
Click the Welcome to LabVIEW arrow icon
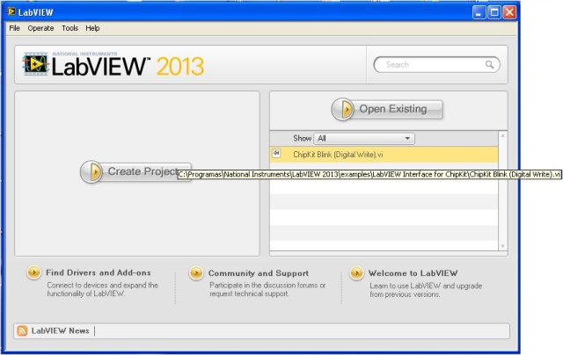pos(357,273)
